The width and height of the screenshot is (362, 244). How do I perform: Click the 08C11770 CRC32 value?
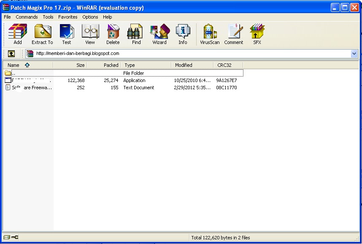(226, 88)
